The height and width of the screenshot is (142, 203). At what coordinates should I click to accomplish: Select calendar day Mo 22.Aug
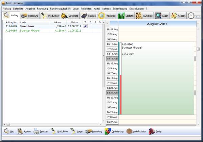coord(112,97)
